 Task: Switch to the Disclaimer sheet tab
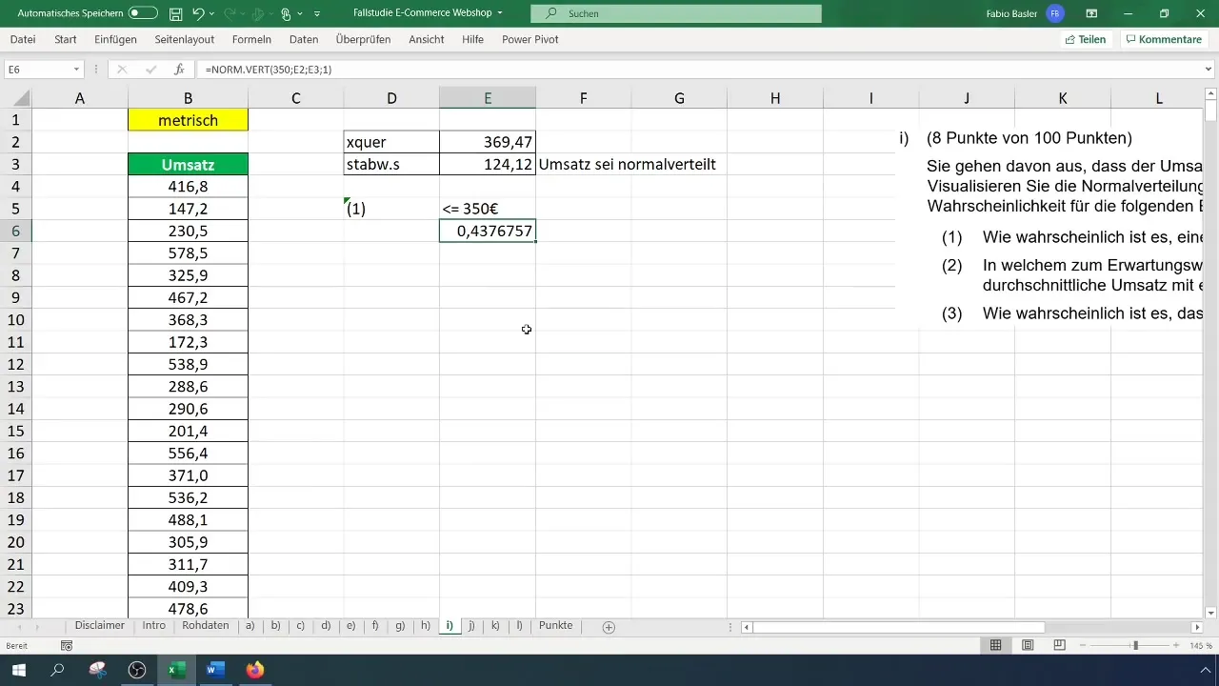coord(100,626)
